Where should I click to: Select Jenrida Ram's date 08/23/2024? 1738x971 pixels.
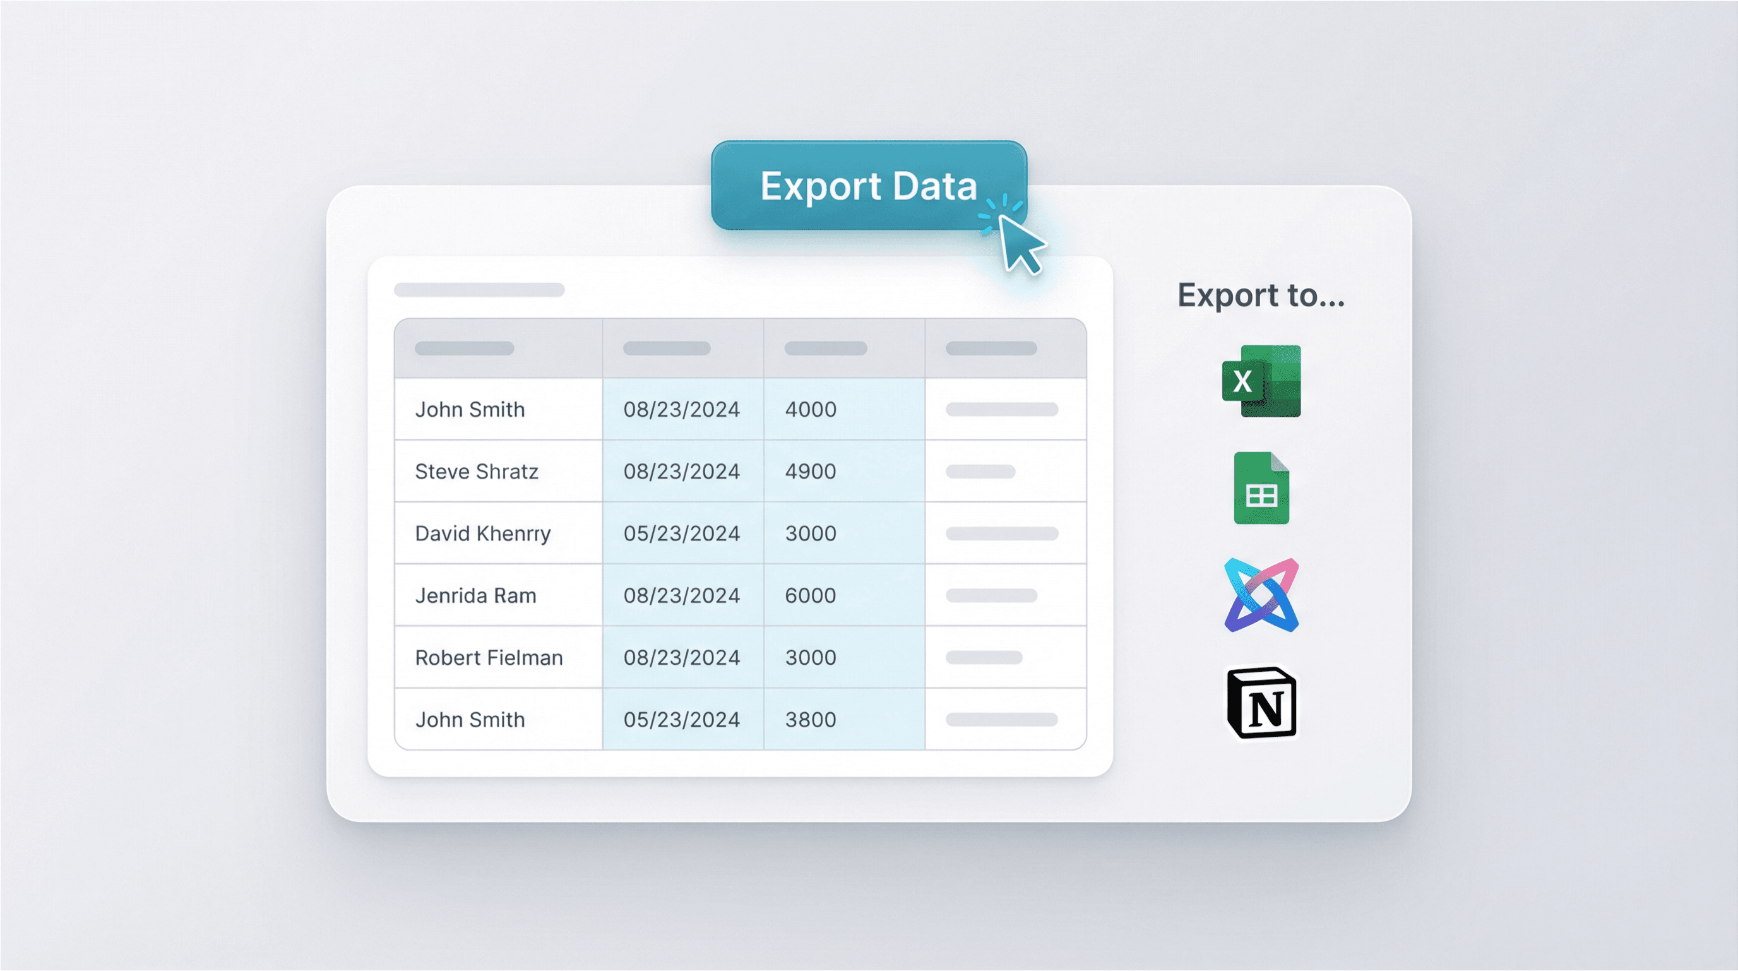[x=681, y=595]
